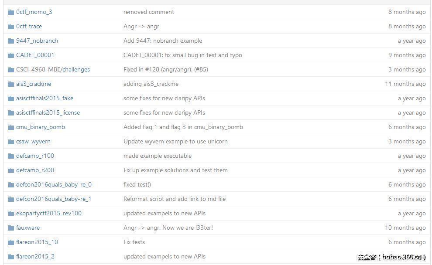432x265 pixels.
Task: Click folder icon beside 0ctf_momo_3
Action: [11, 12]
